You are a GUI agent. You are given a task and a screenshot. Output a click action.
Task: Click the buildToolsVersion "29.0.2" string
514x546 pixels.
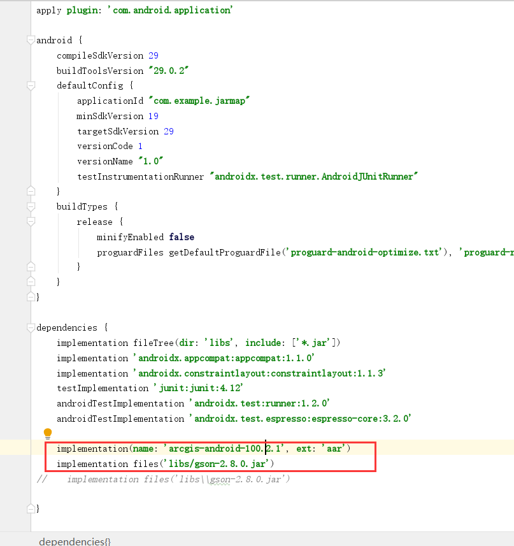(x=168, y=71)
